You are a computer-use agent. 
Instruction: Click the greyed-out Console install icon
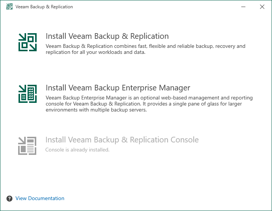pyautogui.click(x=27, y=145)
